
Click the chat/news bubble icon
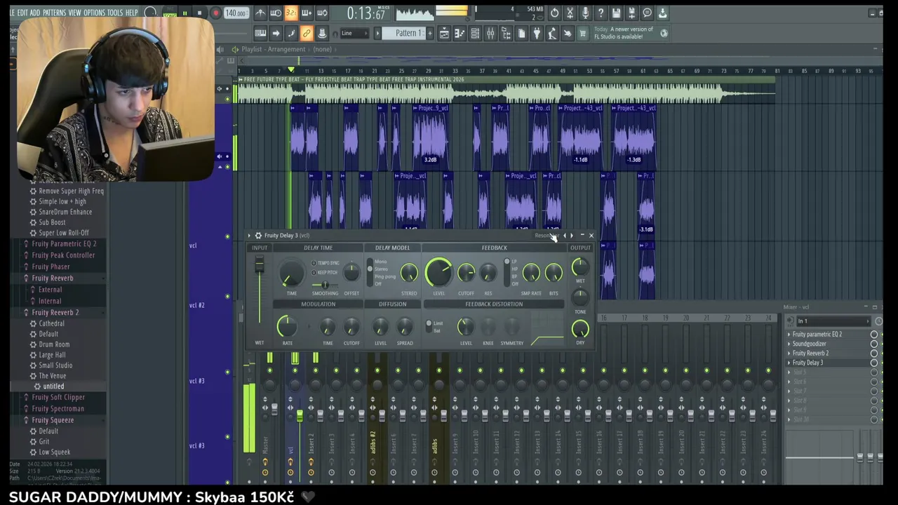pos(647,13)
